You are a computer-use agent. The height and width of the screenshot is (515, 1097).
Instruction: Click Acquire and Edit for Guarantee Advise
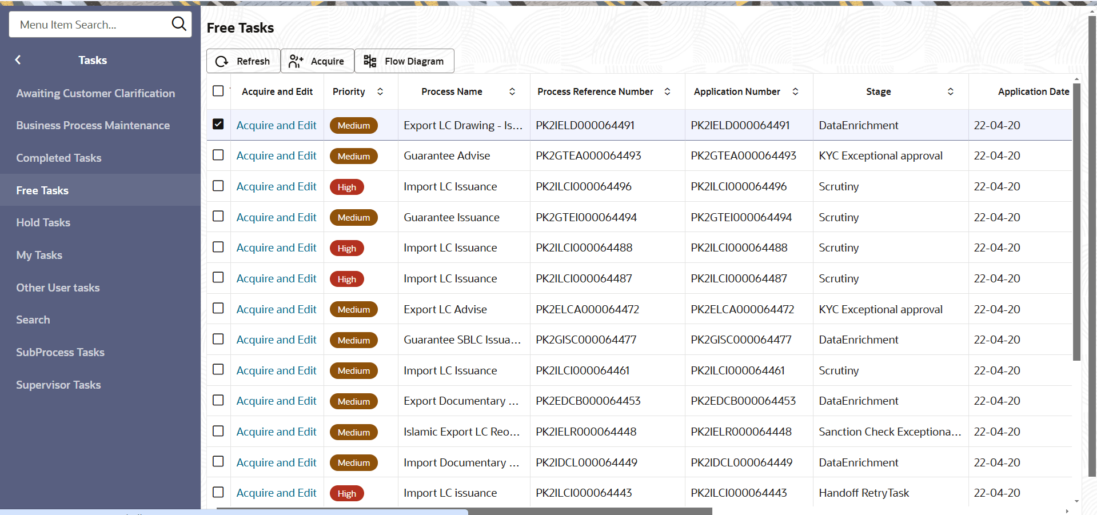(276, 155)
